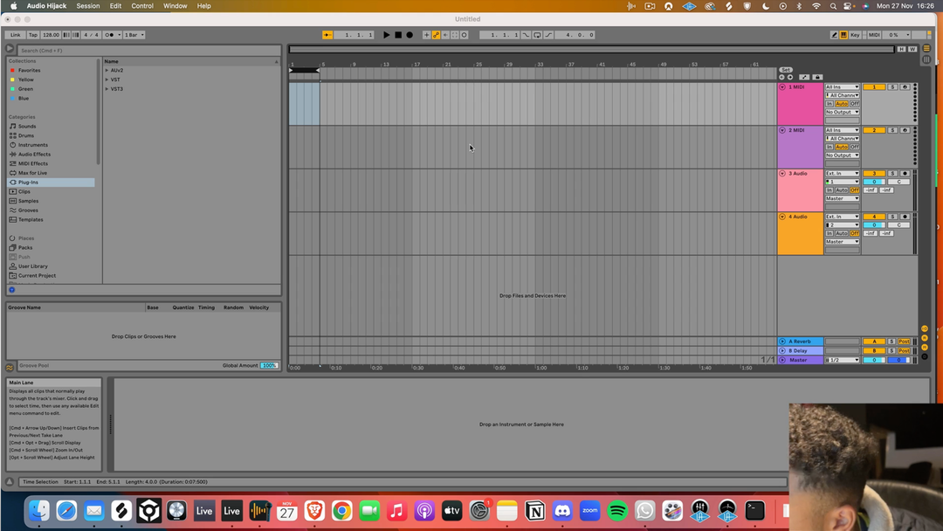Click the Tap tempo button
The width and height of the screenshot is (943, 531).
(x=33, y=35)
